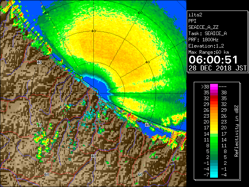Click the '40' range label due north of radar

point(93,31)
